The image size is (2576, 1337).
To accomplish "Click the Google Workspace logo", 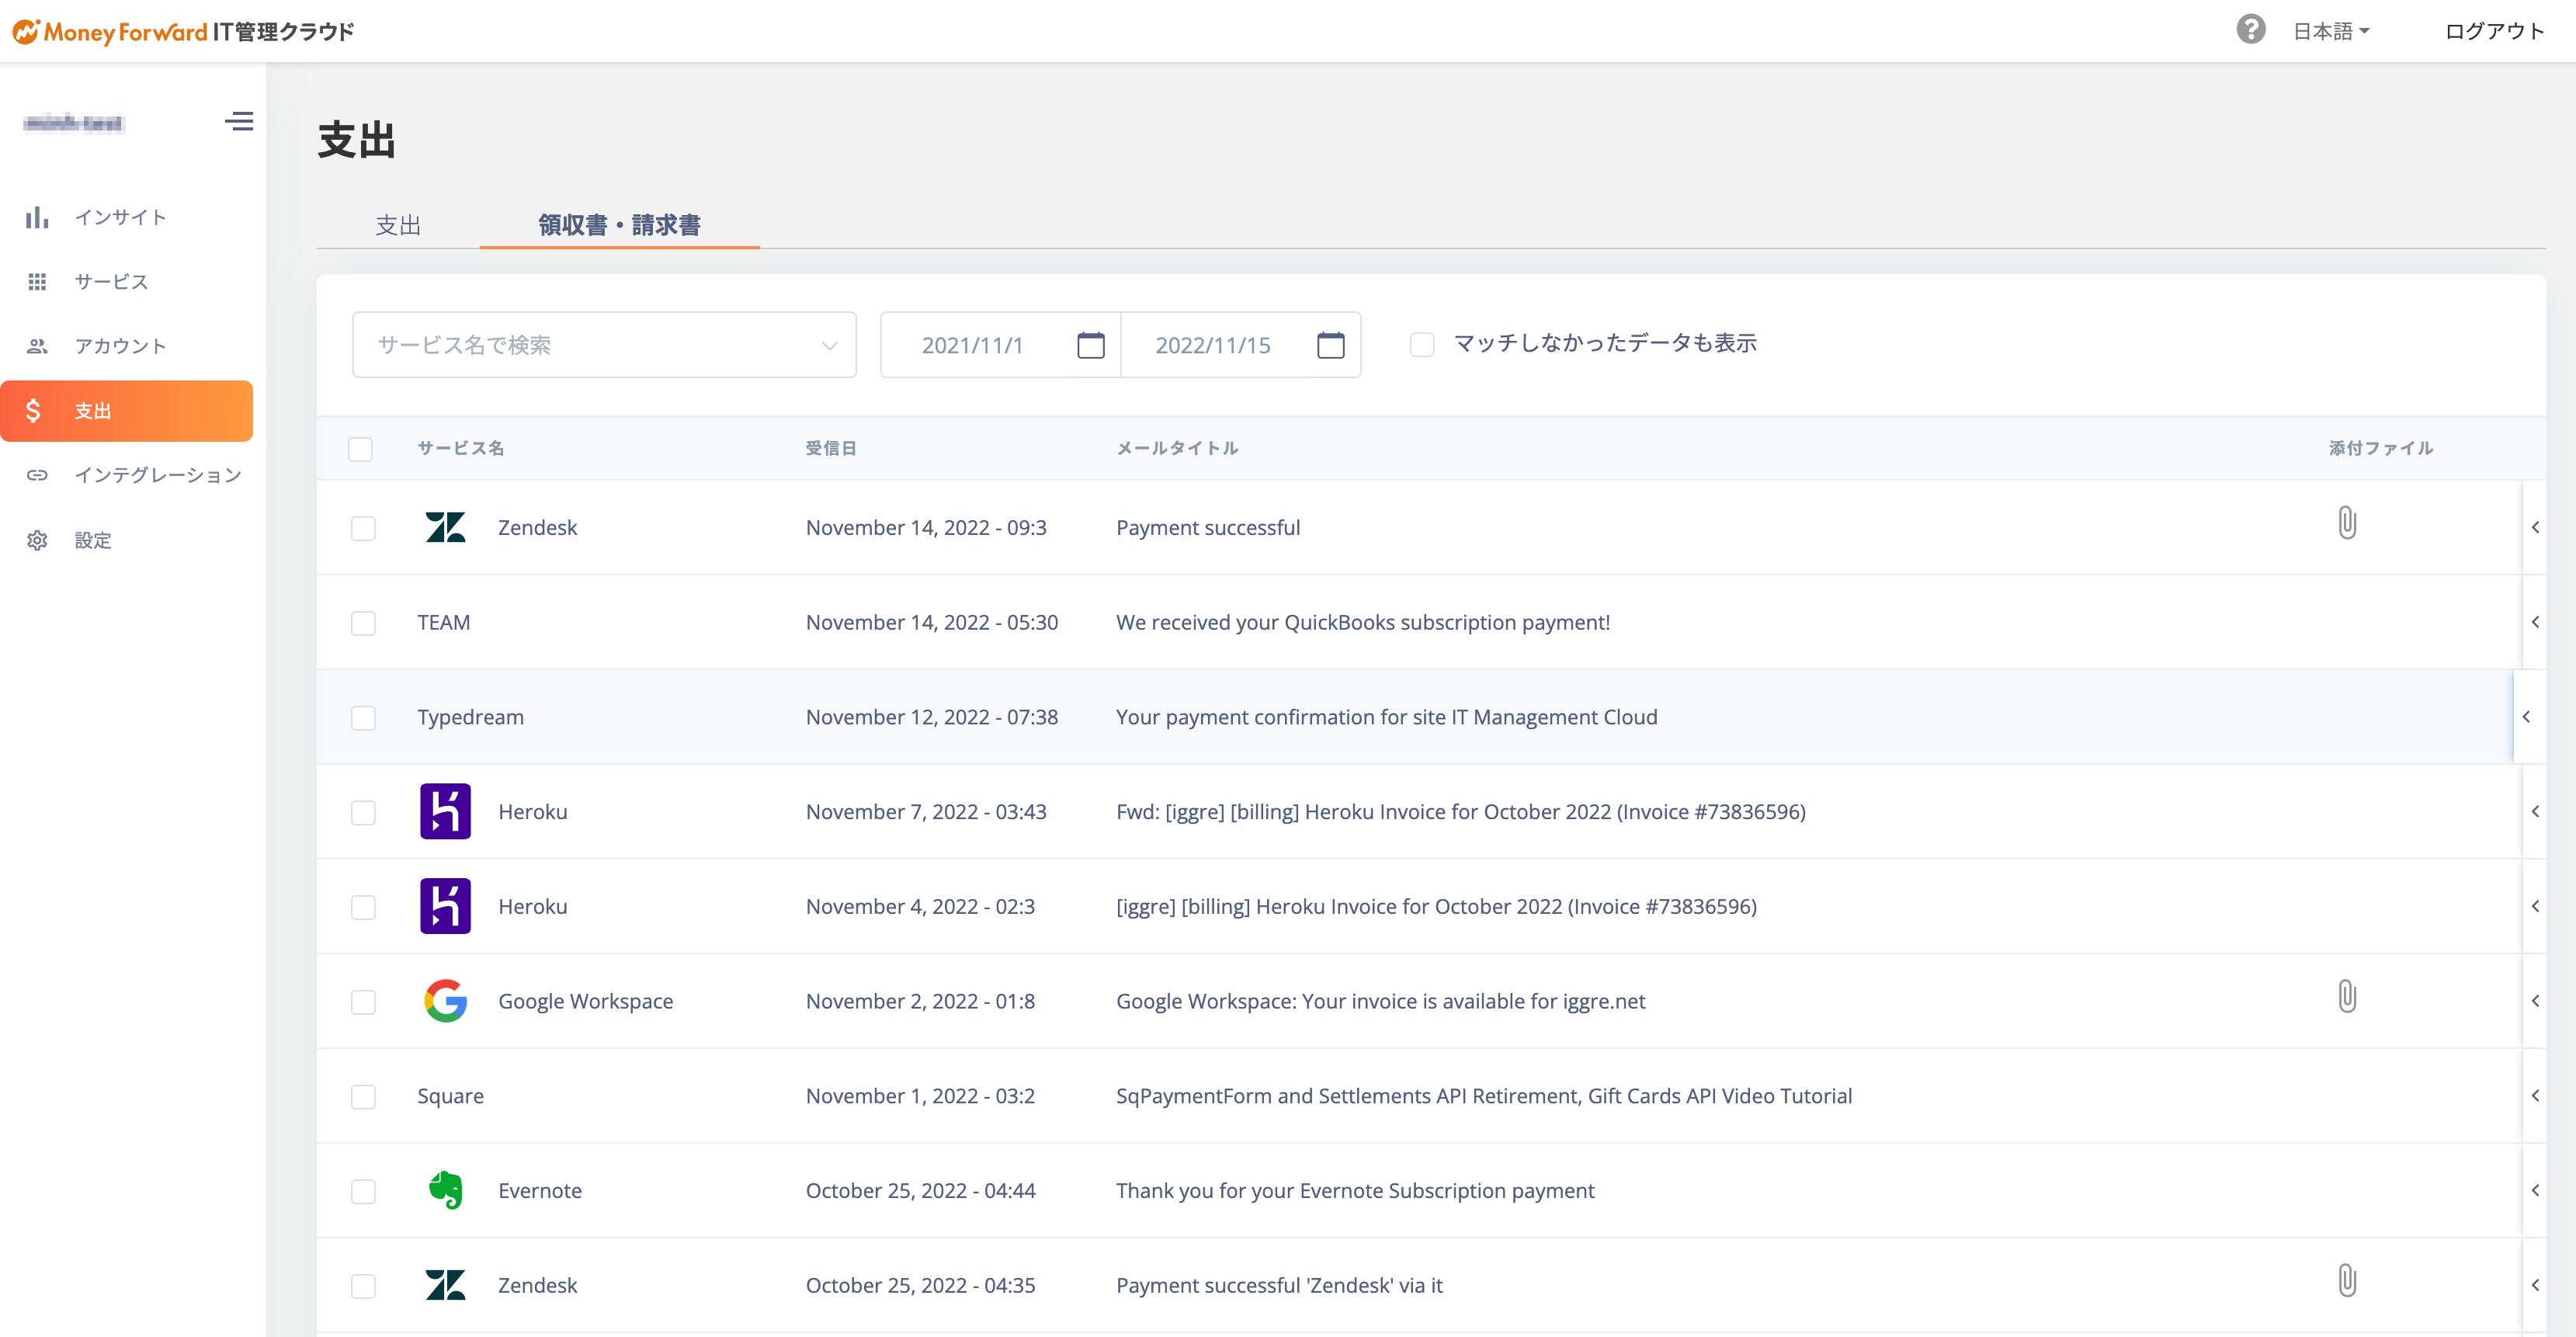I will pyautogui.click(x=445, y=1001).
